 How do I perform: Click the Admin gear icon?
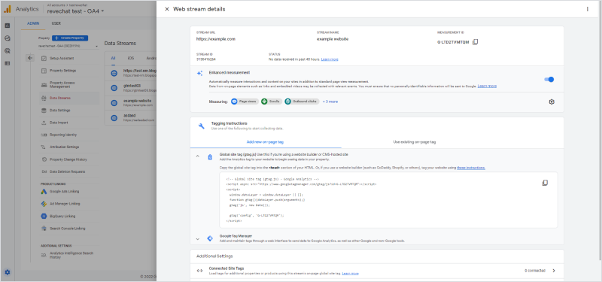tap(8, 272)
